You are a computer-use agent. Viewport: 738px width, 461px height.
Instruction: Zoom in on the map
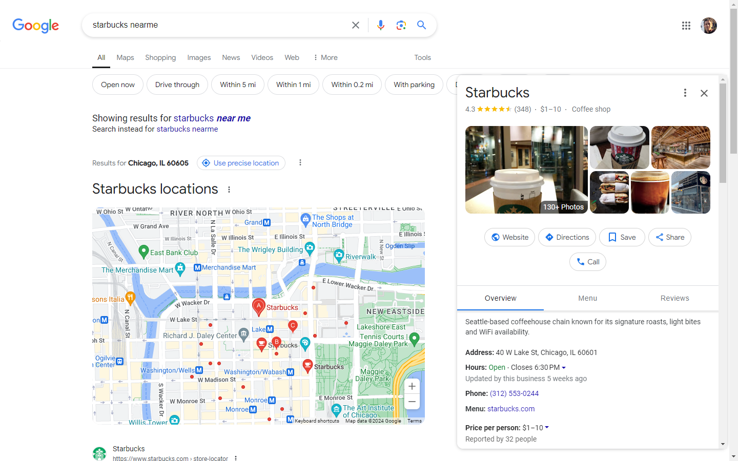[x=412, y=386]
